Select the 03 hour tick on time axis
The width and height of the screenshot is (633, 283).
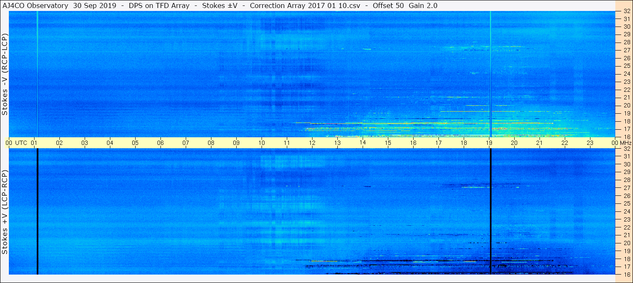pos(85,143)
